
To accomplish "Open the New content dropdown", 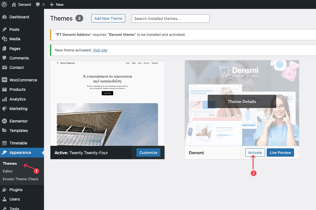I will point(57,4).
